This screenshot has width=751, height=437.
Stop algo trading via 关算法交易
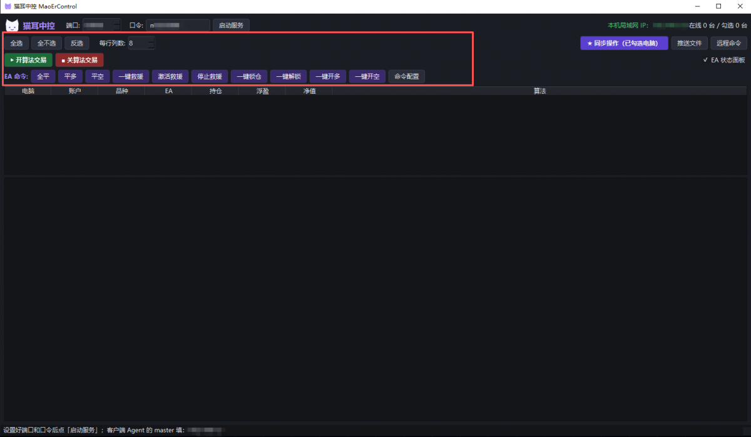pos(79,60)
